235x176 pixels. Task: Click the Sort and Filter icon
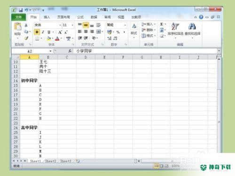click(x=175, y=26)
